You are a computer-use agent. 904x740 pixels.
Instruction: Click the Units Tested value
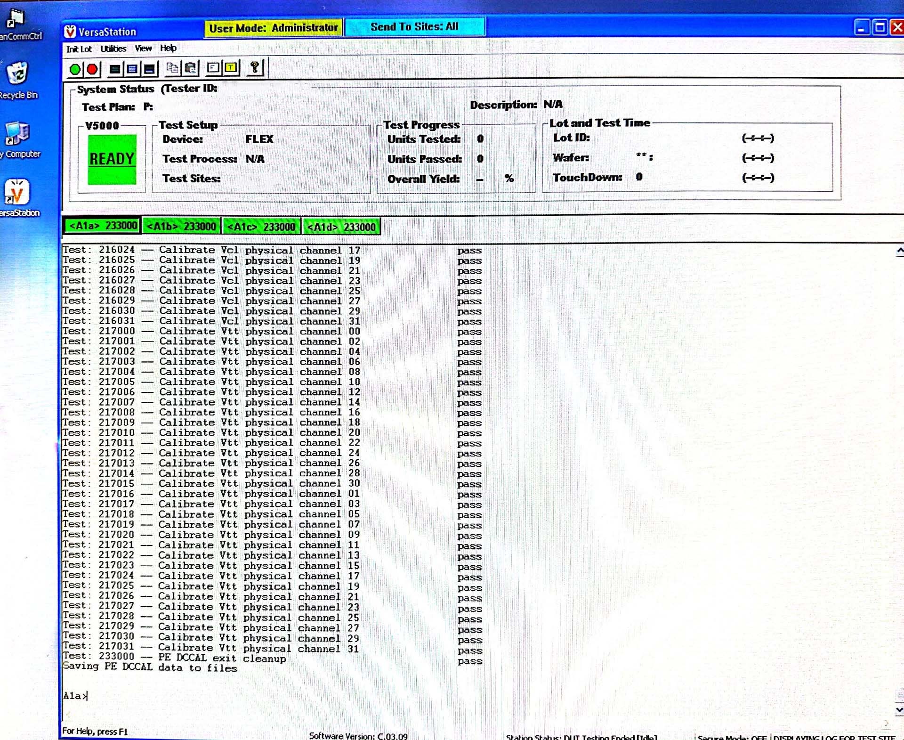480,139
